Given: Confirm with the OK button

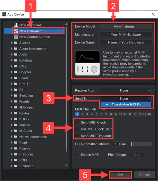Looking at the screenshot, I should 120,175.
